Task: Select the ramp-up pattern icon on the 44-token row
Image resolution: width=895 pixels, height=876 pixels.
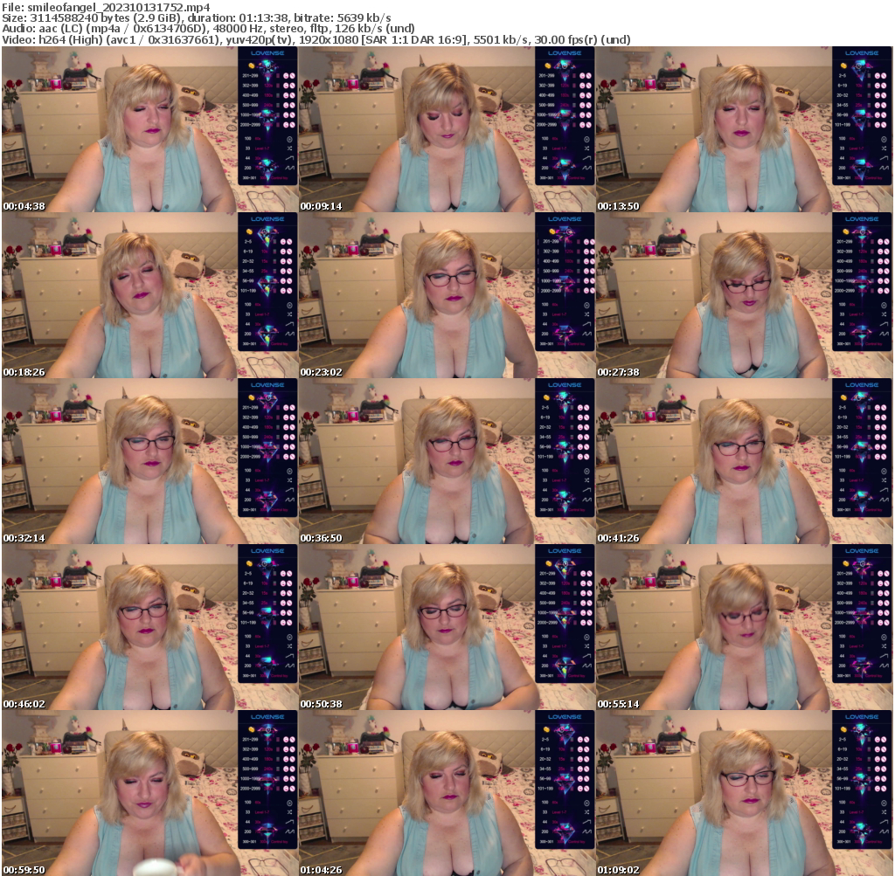Action: (x=885, y=157)
